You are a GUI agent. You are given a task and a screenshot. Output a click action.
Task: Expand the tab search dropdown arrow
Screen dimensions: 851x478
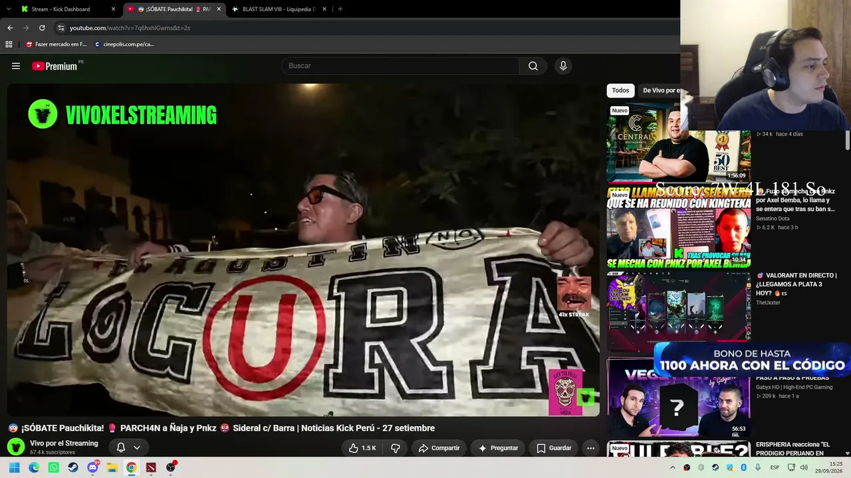pos(9,9)
